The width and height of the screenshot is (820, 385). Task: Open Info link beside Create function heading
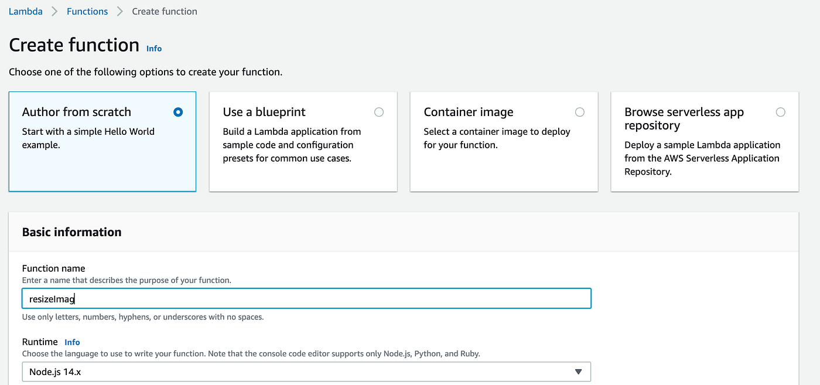click(154, 49)
